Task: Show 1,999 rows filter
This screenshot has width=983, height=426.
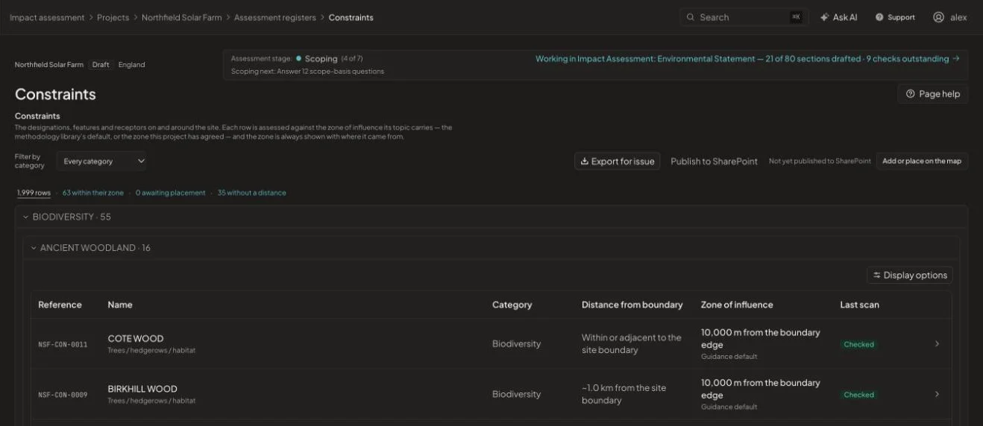Action: pos(34,193)
